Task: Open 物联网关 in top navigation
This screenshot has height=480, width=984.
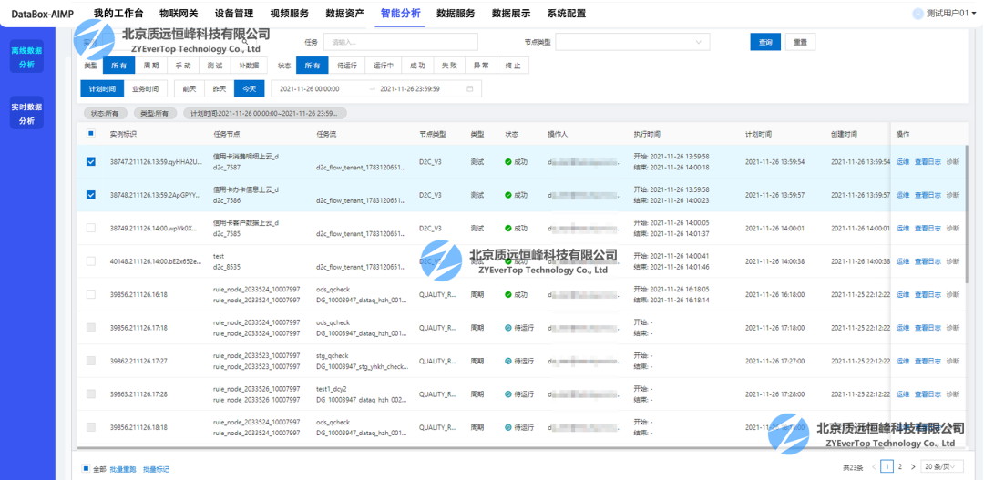Action: click(179, 13)
